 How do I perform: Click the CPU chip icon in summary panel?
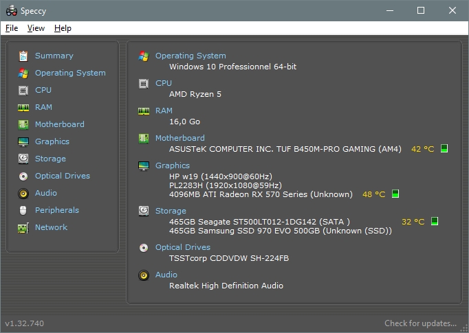point(144,84)
